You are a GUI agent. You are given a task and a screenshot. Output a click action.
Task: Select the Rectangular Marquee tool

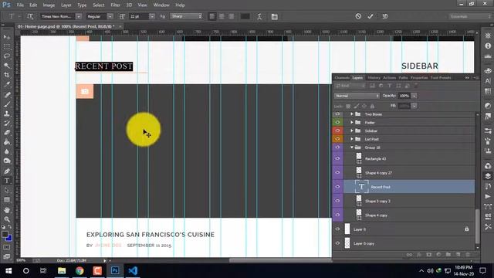click(x=7, y=46)
